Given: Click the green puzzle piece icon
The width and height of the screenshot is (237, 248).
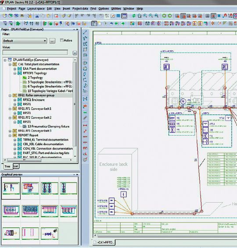Looking at the screenshot, I should click(18, 23).
